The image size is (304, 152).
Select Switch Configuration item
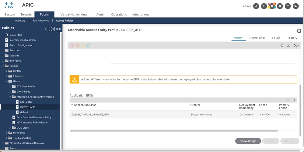pos(21,45)
